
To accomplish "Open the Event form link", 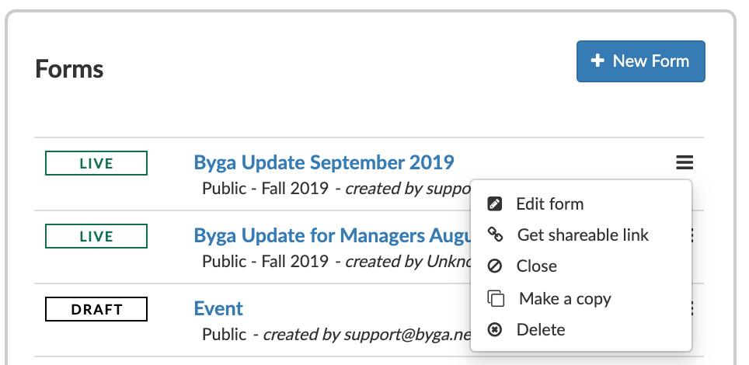I will (x=218, y=308).
